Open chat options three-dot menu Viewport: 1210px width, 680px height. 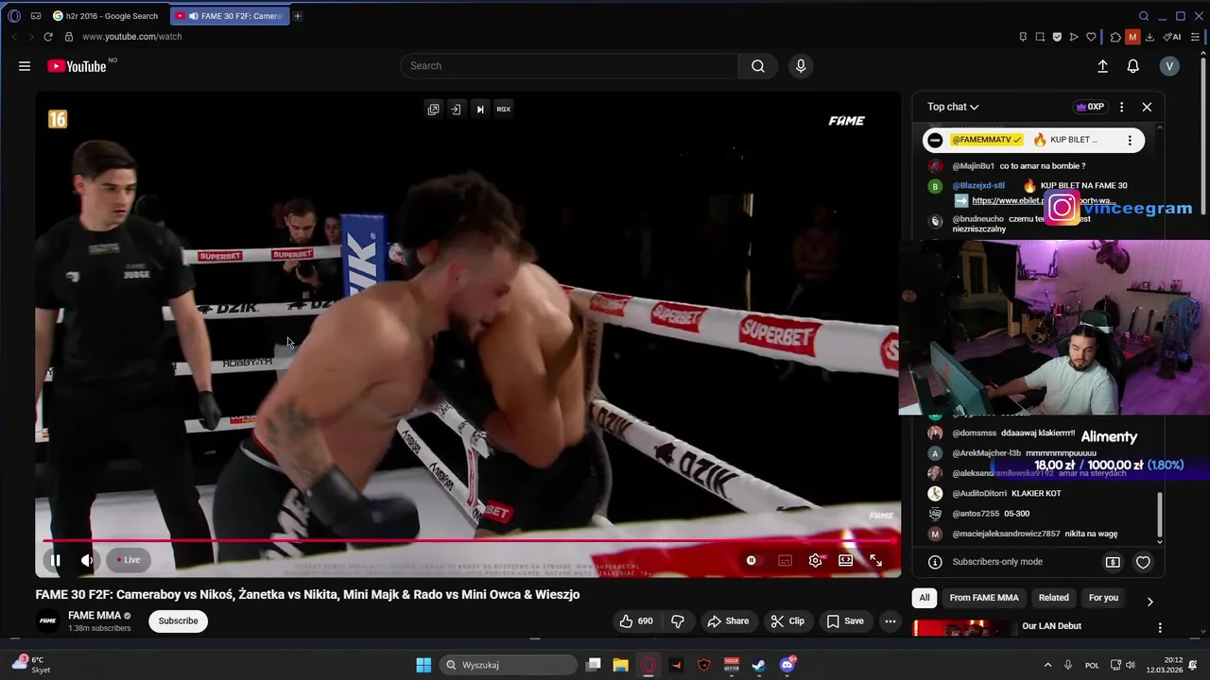[1121, 107]
